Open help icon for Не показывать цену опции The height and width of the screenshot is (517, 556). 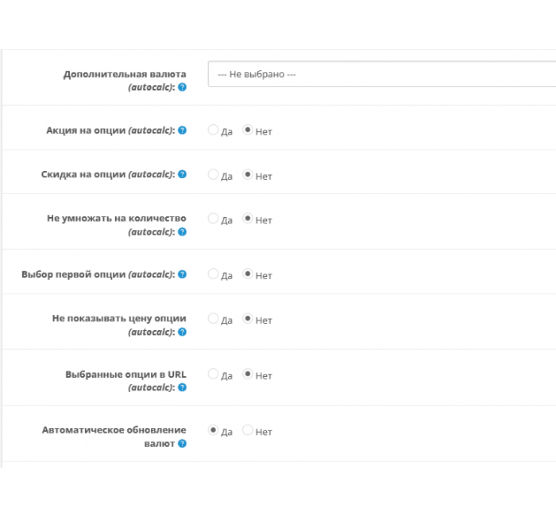tap(182, 332)
